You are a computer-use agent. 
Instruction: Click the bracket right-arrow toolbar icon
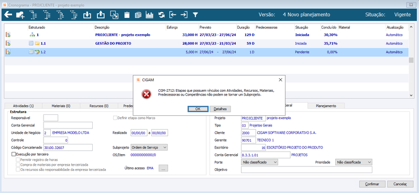click(184, 15)
